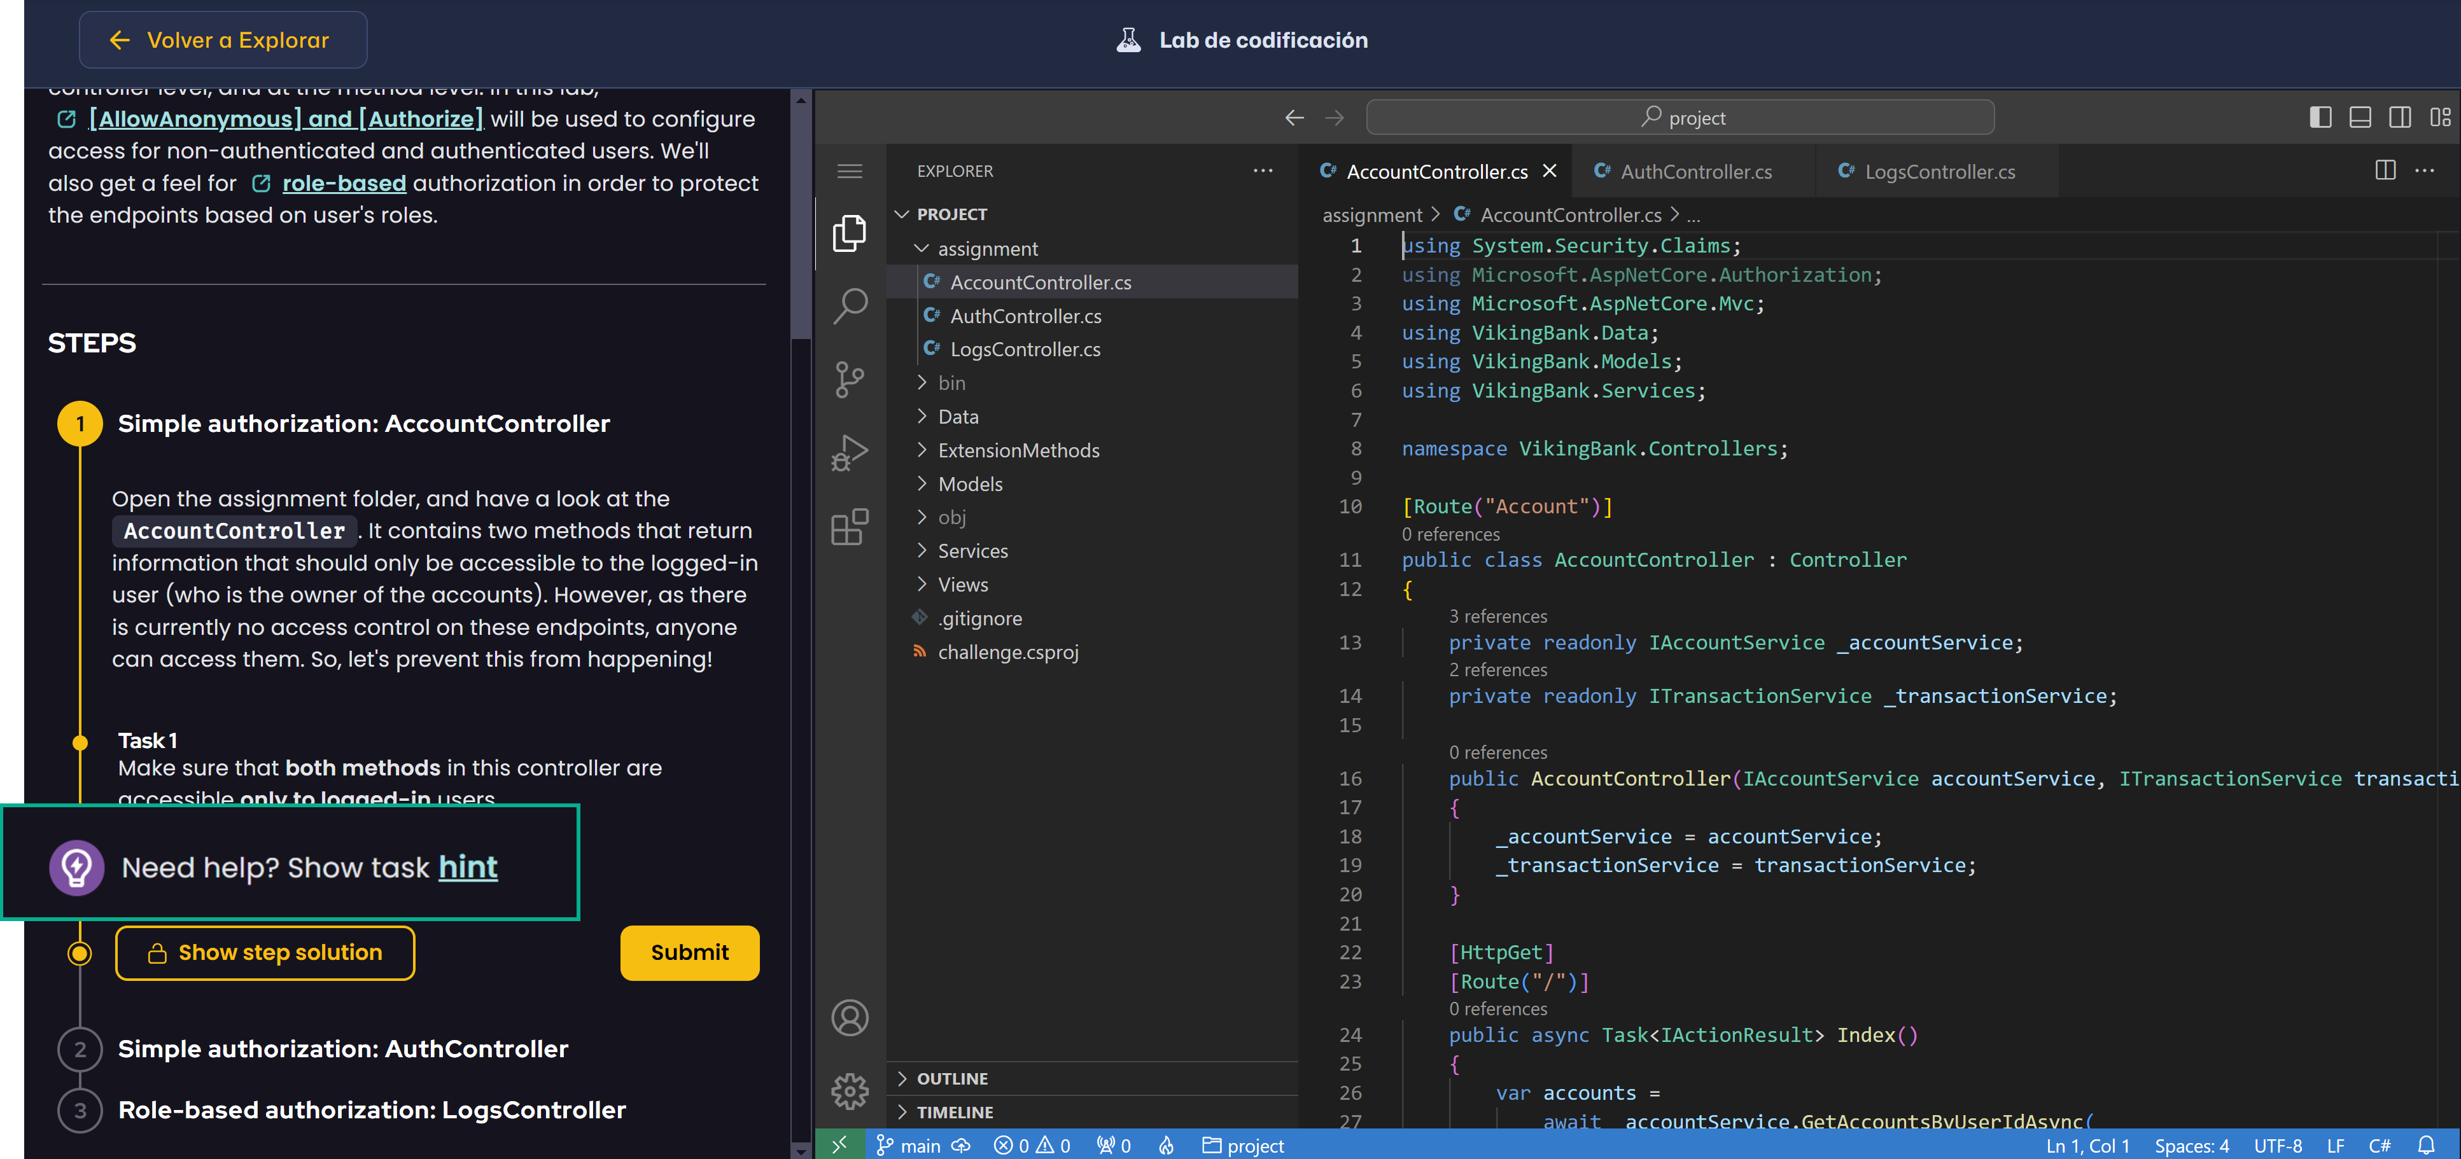The height and width of the screenshot is (1159, 2461).
Task: Click the flame icon in status bar
Action: pyautogui.click(x=1165, y=1144)
